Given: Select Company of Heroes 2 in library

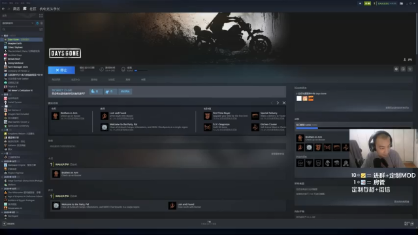Looking at the screenshot, I should point(18,71).
